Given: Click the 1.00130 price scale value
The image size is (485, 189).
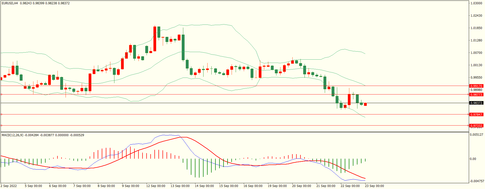Looking at the screenshot, I should click(476, 65).
